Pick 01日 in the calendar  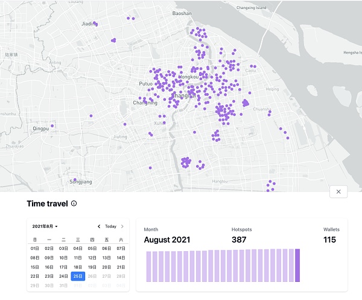tap(34, 248)
